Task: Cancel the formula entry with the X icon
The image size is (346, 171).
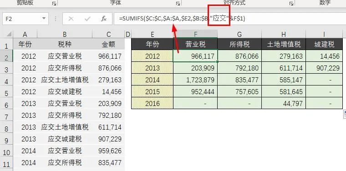Action: (x=71, y=19)
